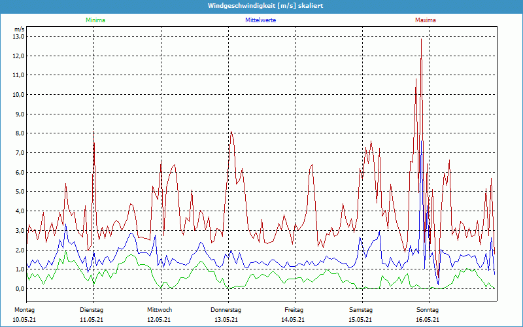523x327 pixels.
Task: Click the '3,0' y-axis value
Action: (20, 230)
